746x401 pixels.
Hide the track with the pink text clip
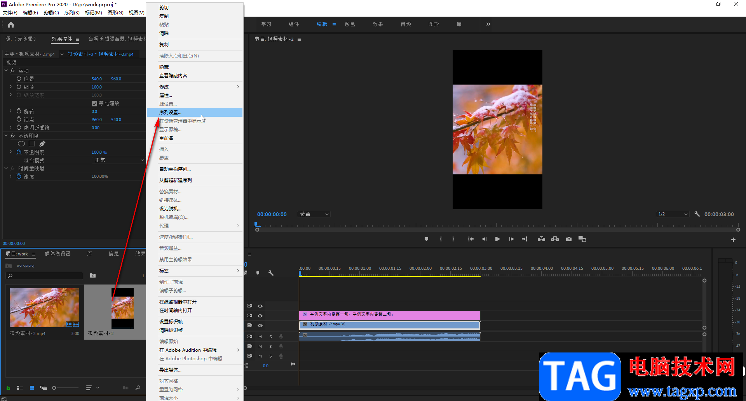pos(260,316)
